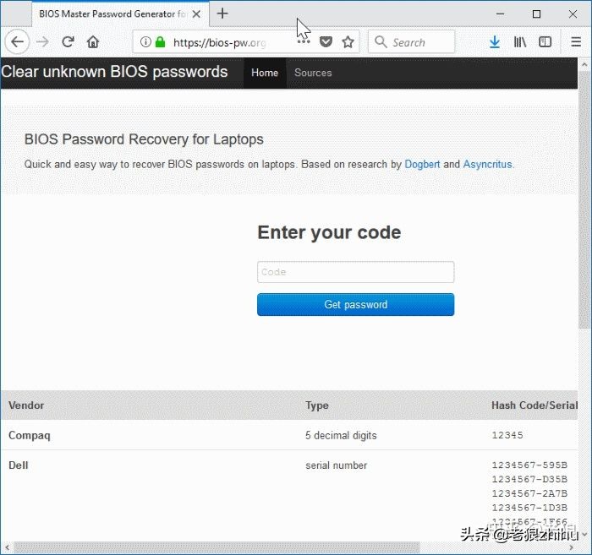592x555 pixels.
Task: Open the Sources navigation item
Action: coord(313,73)
